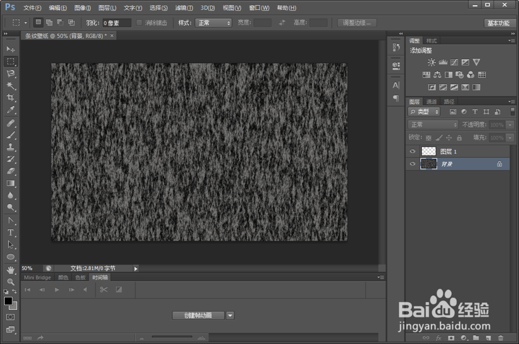Add a Brightness/Contrast adjustment
519x344 pixels.
point(431,62)
